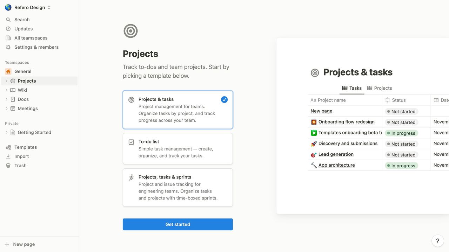Image resolution: width=449 pixels, height=252 pixels.
Task: Choose the To-do list template
Action: tap(177, 148)
